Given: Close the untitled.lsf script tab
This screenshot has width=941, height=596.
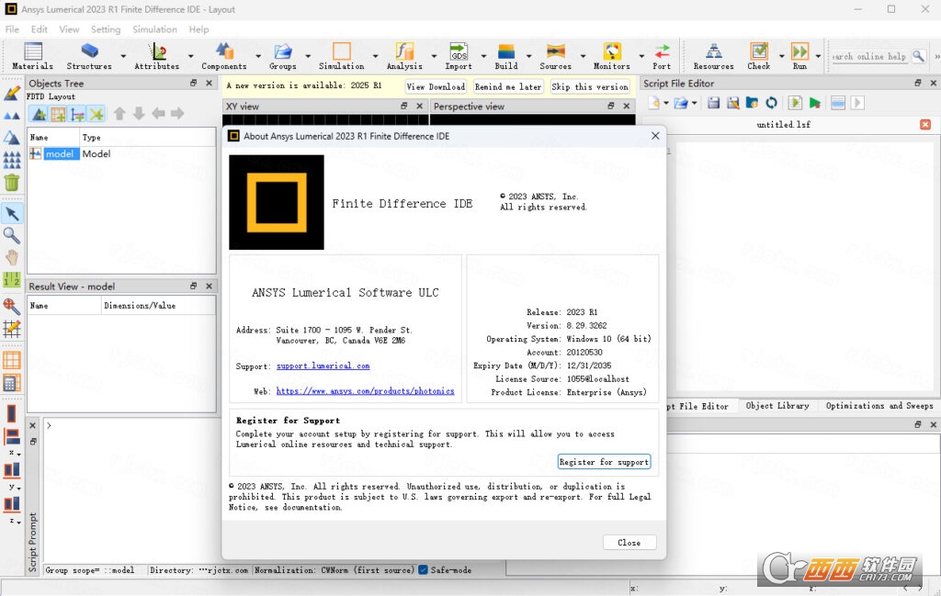Looking at the screenshot, I should (924, 124).
